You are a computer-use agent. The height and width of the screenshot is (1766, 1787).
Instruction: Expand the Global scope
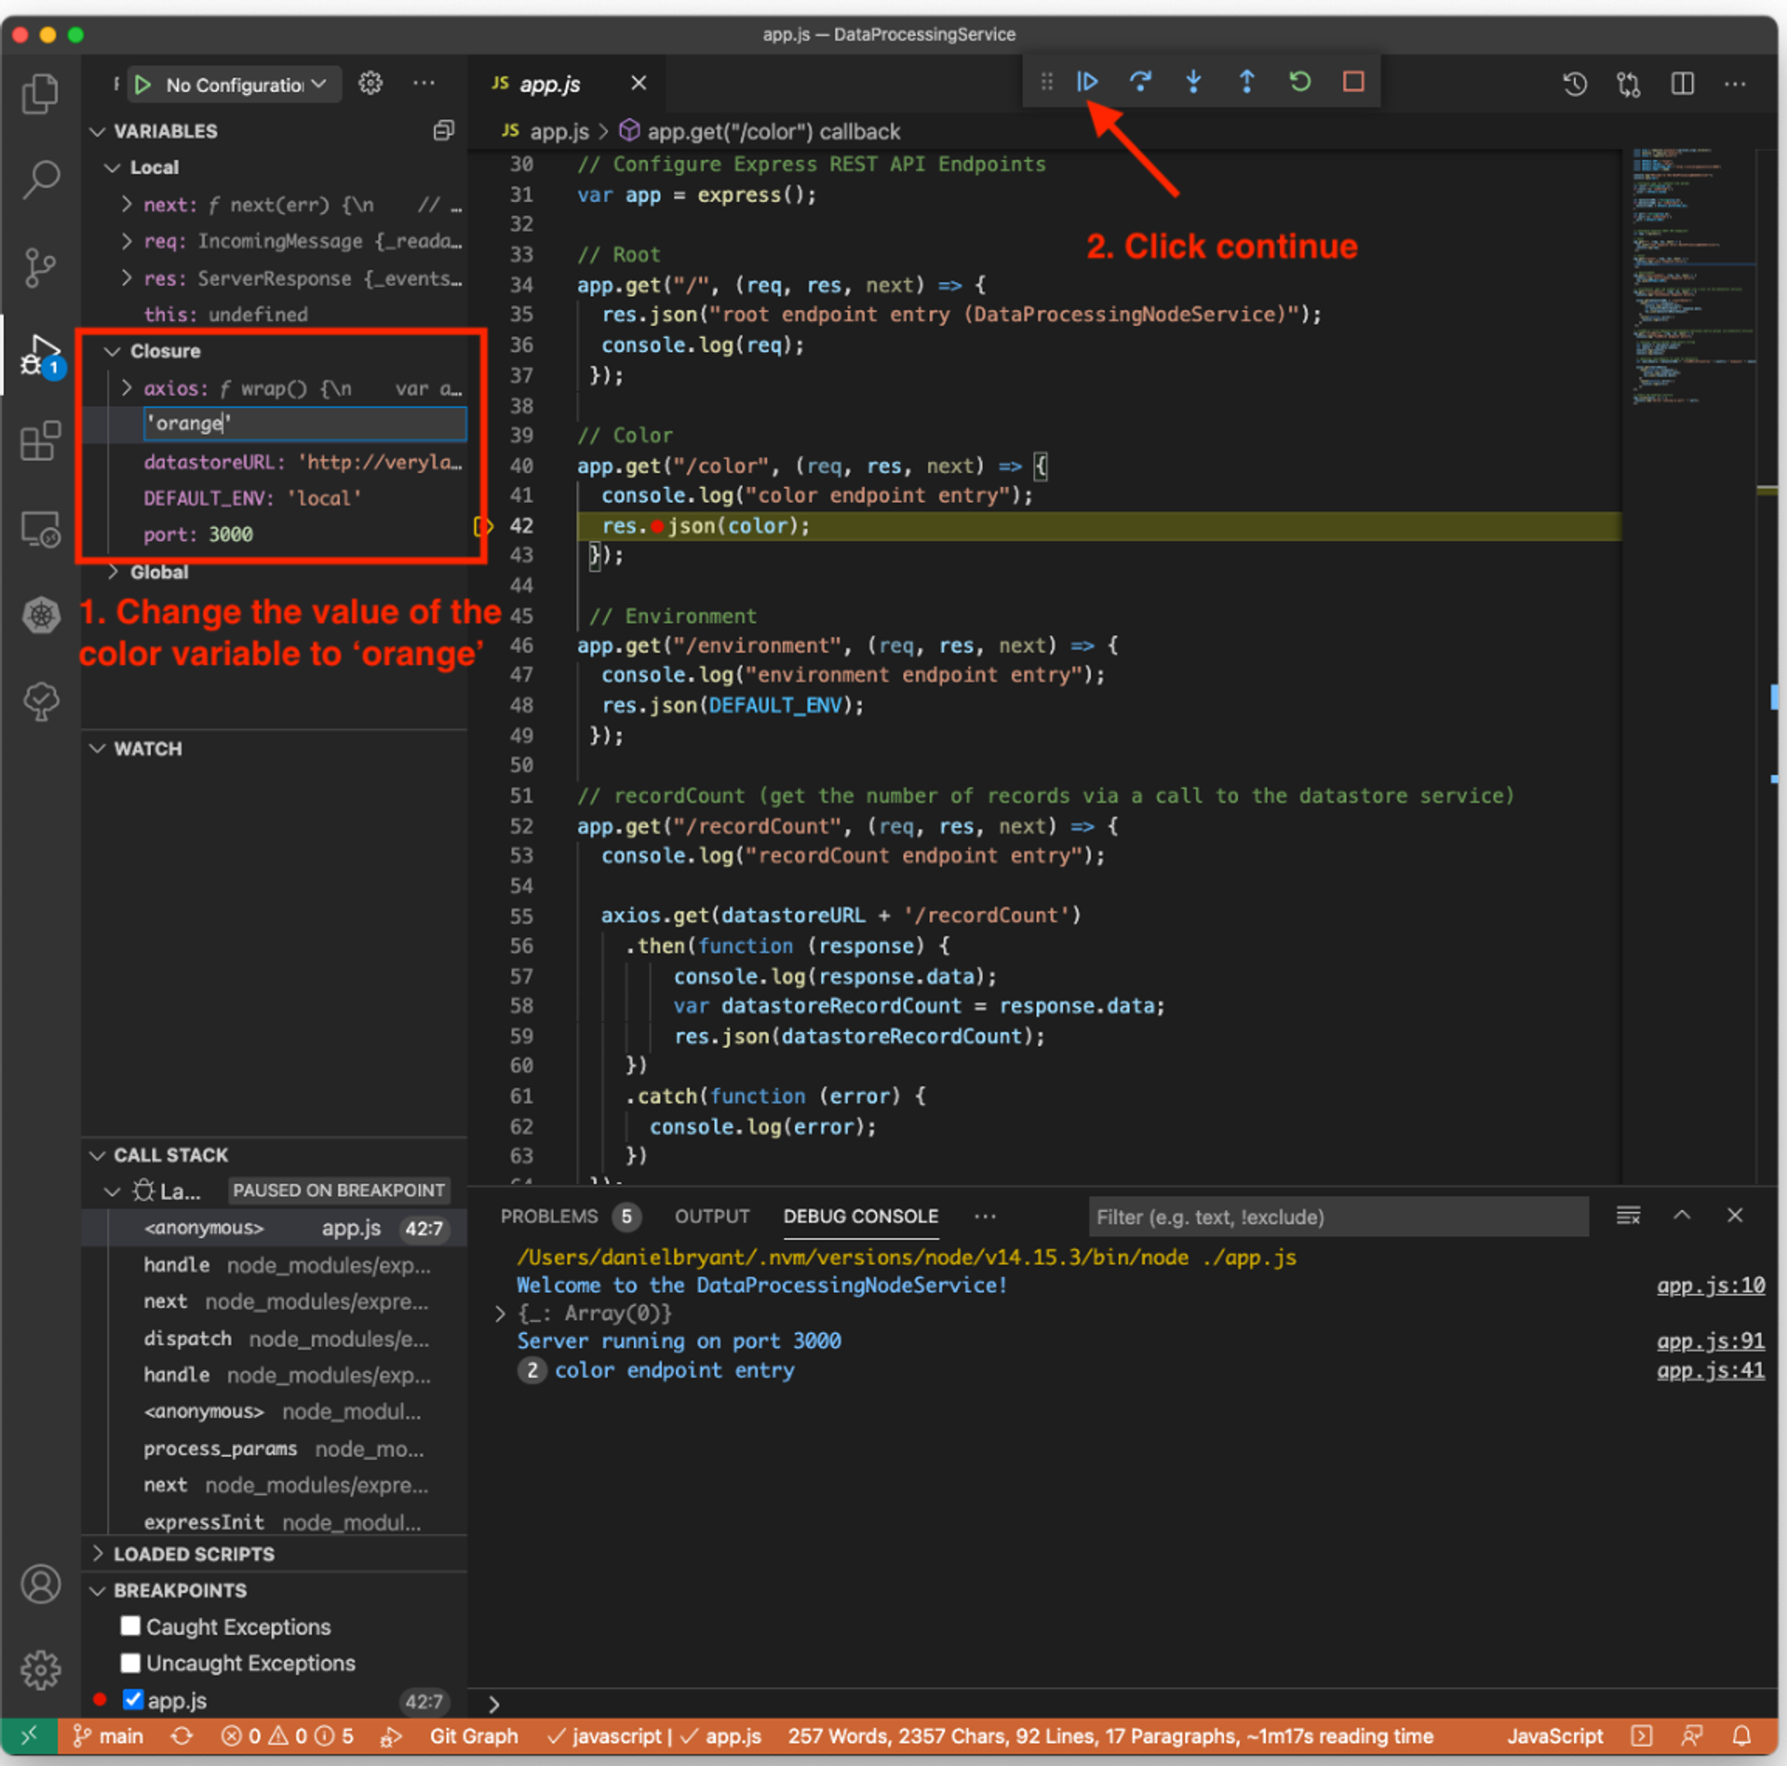[x=113, y=572]
